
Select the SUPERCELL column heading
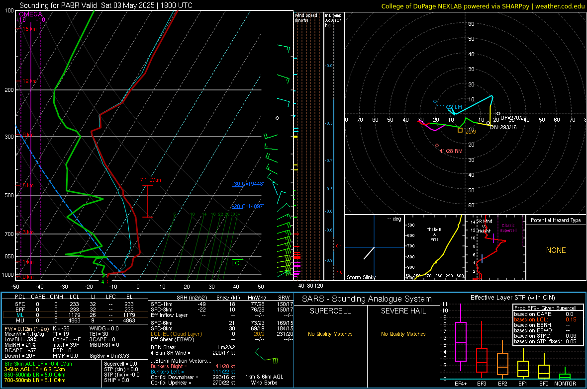(330, 311)
